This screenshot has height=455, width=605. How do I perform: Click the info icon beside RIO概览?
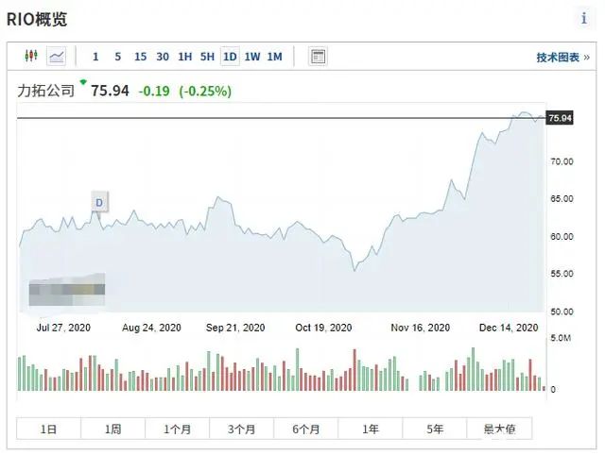point(583,18)
